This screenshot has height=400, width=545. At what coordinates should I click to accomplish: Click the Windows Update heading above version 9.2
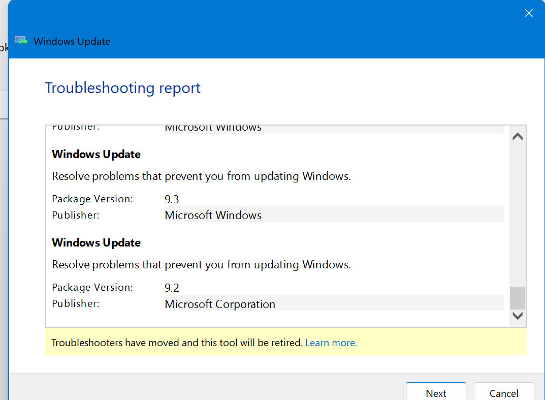coord(97,242)
